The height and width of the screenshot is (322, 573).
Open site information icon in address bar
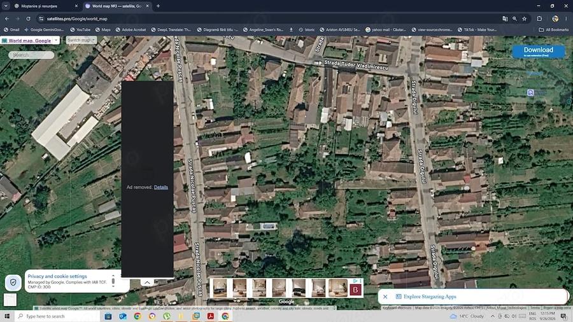pos(41,18)
